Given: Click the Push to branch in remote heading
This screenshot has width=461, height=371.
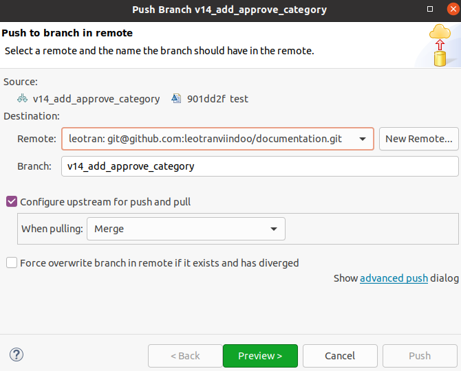Looking at the screenshot, I should click(67, 33).
